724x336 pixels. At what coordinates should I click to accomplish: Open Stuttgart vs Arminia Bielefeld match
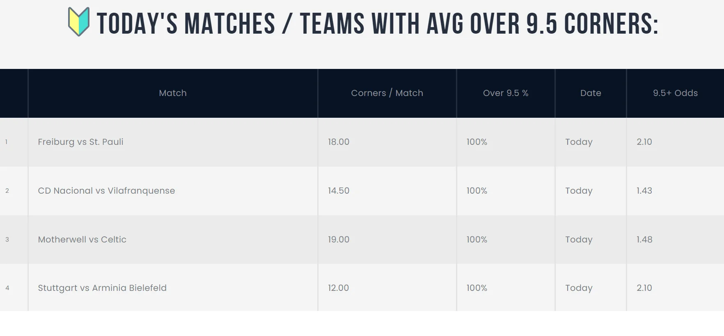click(102, 288)
